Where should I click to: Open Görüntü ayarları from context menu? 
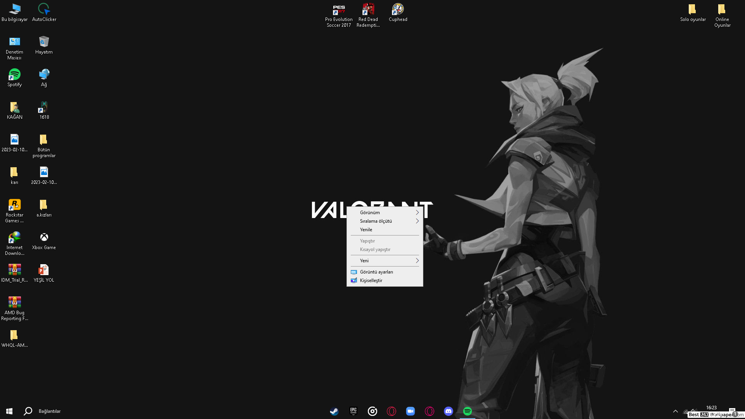click(376, 272)
